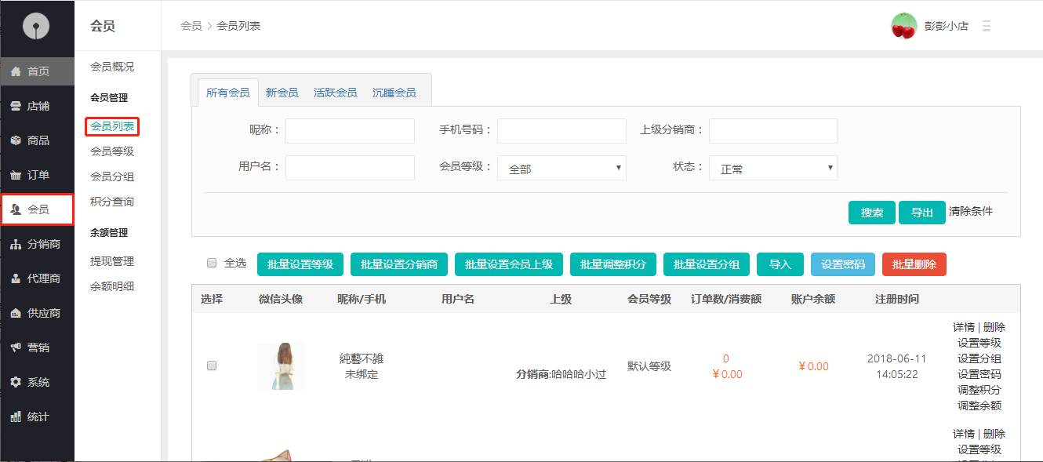Click the 商品 cube icon in sidebar

16,140
